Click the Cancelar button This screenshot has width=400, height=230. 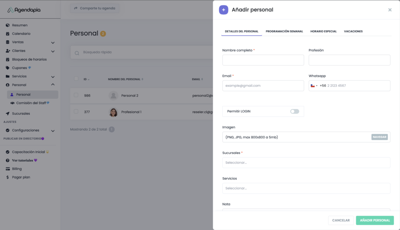pos(341,220)
